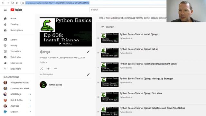The image size is (206, 116).
Task: Select the address bar URL
Action: pos(57,3)
